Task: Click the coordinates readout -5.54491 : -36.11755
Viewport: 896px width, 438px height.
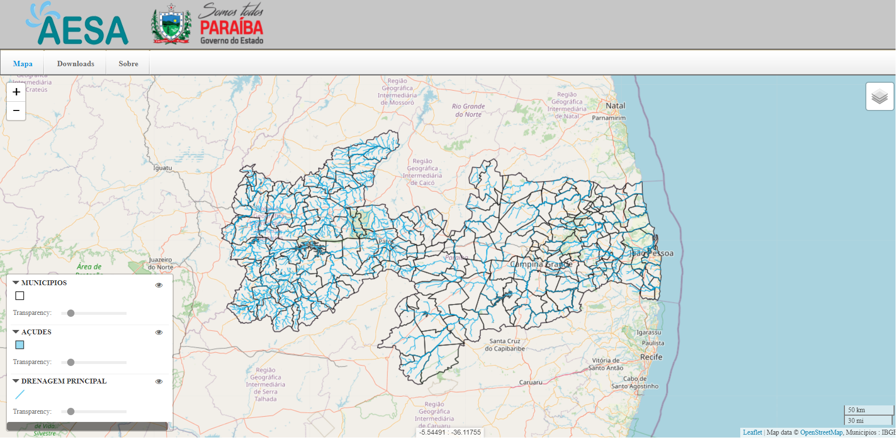Action: (450, 432)
